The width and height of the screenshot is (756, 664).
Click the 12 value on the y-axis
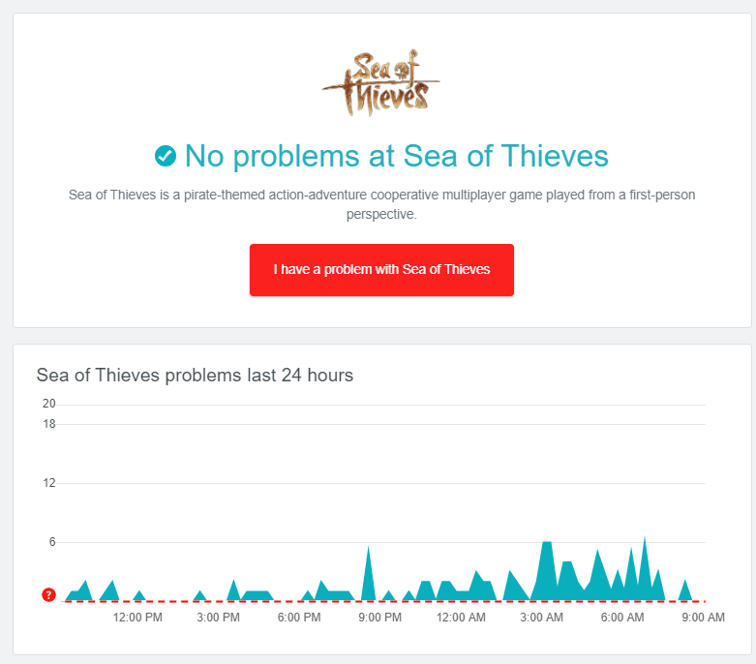pos(49,483)
